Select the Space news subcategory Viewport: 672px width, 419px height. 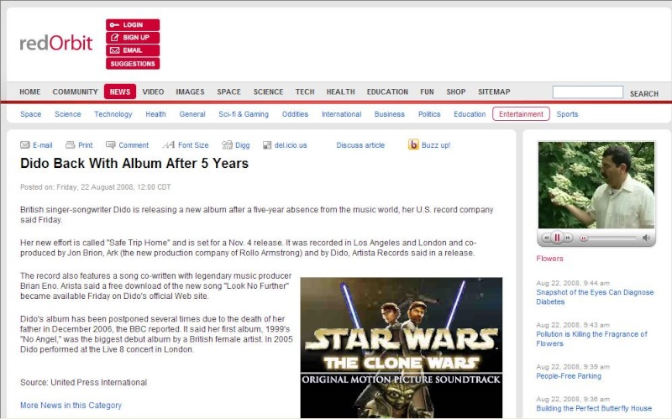31,114
